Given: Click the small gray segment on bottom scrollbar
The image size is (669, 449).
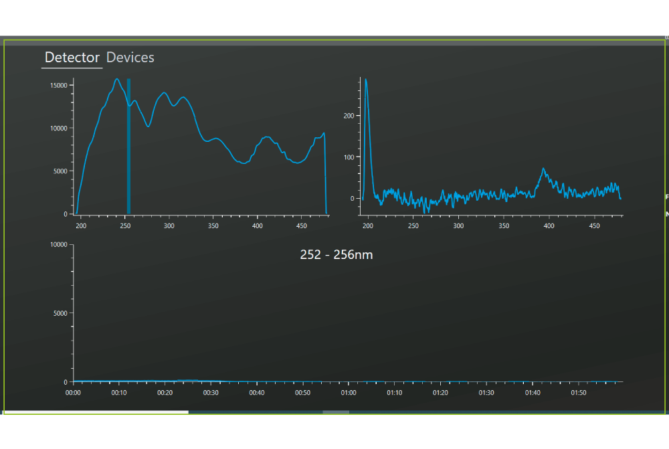Looking at the screenshot, I should (336, 412).
